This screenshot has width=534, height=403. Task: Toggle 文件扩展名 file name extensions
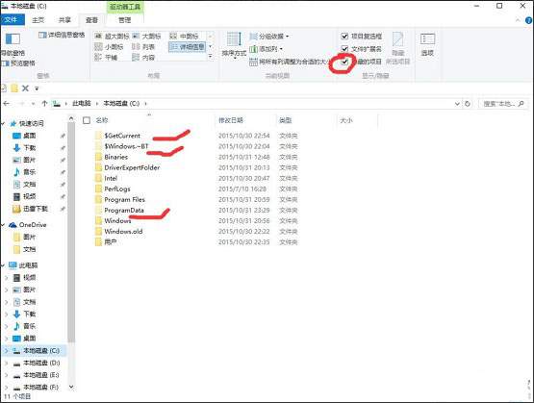point(344,49)
